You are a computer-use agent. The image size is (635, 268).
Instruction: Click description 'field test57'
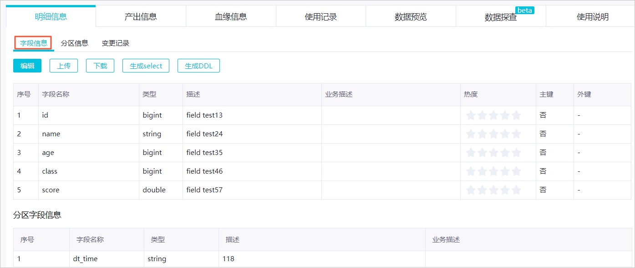pyautogui.click(x=204, y=190)
